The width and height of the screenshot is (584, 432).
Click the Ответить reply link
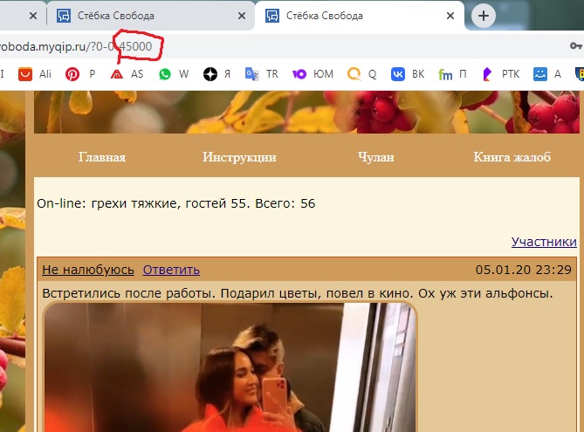(x=171, y=270)
